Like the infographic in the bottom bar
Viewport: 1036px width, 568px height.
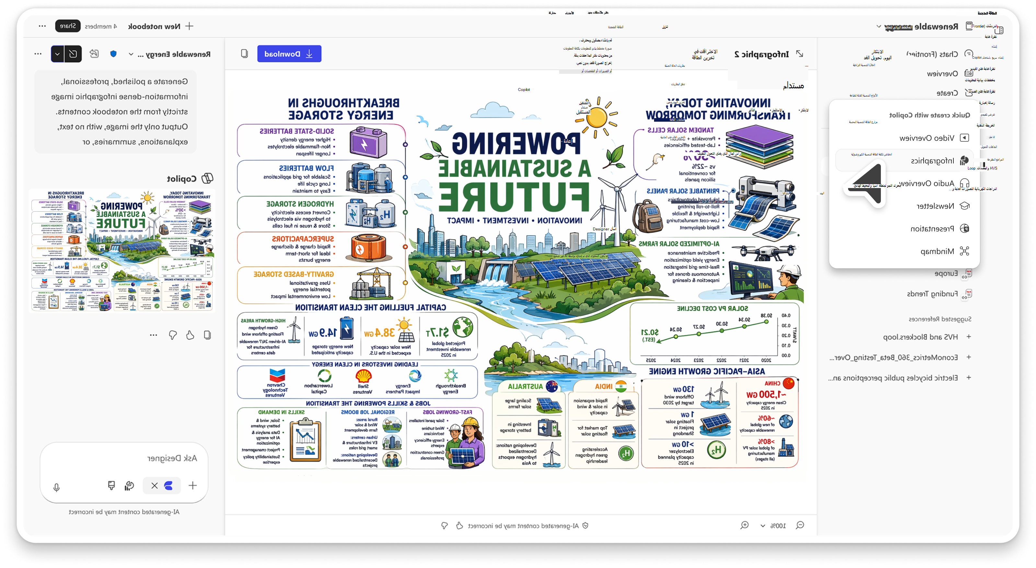(459, 525)
